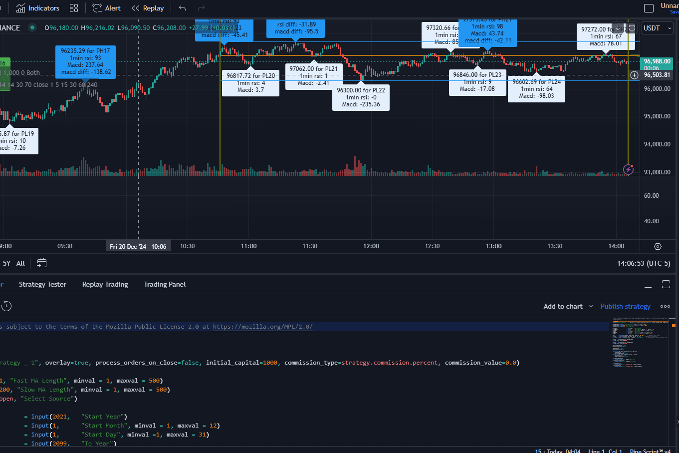Image resolution: width=679 pixels, height=453 pixels.
Task: Select the All time range
Action: (x=20, y=263)
